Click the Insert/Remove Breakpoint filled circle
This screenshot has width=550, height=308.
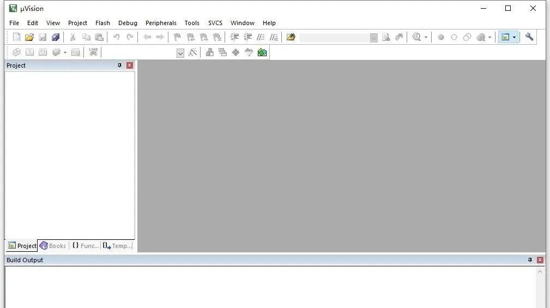[441, 37]
